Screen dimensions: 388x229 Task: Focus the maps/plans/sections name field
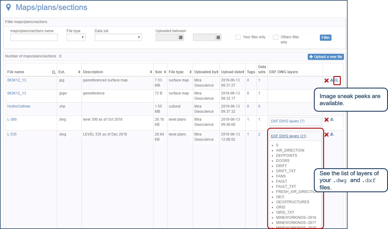[34, 37]
